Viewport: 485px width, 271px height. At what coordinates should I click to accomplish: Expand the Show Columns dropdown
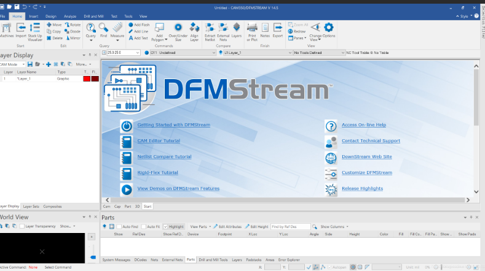click(347, 227)
